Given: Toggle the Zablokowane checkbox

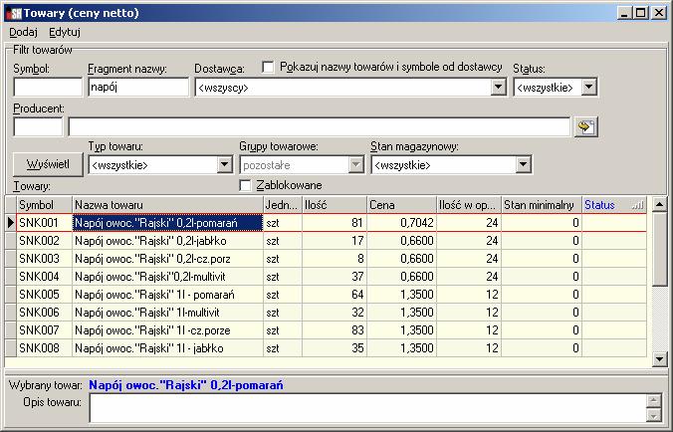Looking at the screenshot, I should [245, 185].
